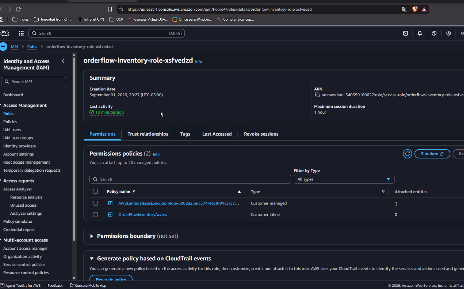Click the attached entities count 1
Screen dimensions: 464x289
point(396,203)
